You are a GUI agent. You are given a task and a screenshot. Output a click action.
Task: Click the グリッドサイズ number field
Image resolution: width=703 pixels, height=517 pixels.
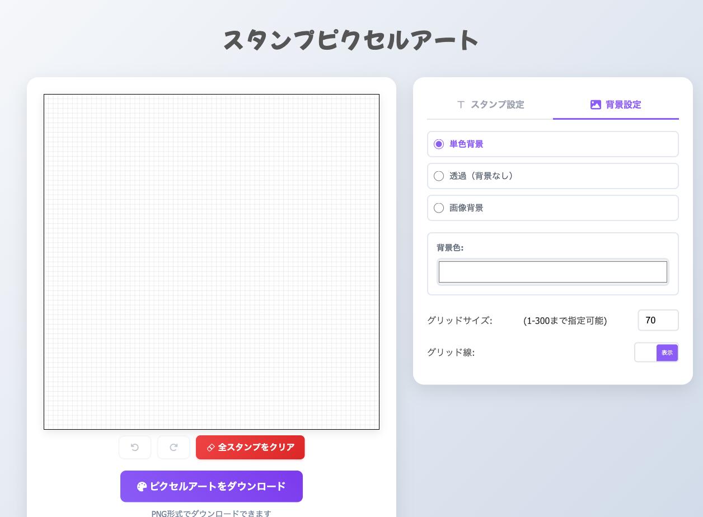click(658, 321)
